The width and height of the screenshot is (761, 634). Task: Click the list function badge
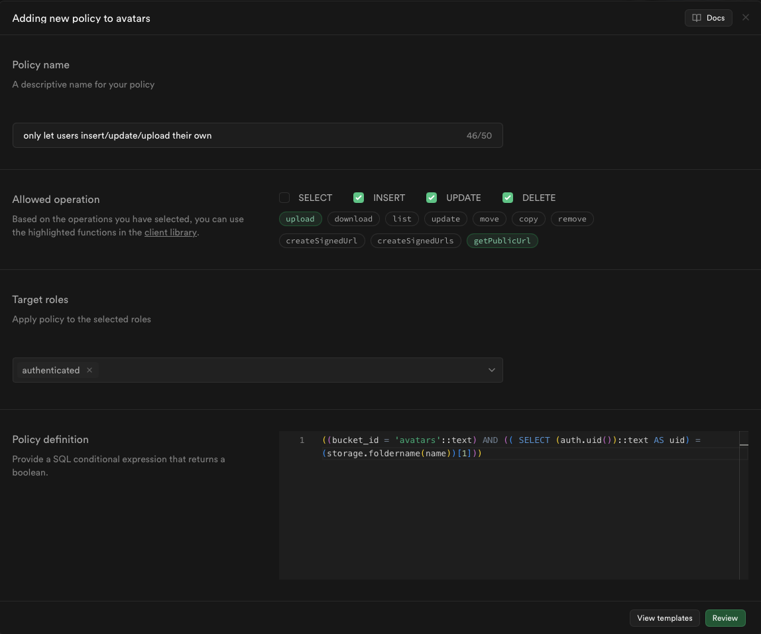point(401,218)
